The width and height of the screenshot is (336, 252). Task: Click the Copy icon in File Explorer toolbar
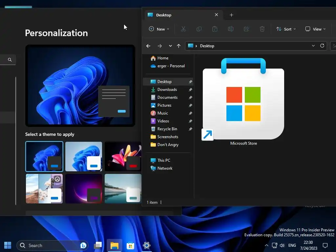199,29
